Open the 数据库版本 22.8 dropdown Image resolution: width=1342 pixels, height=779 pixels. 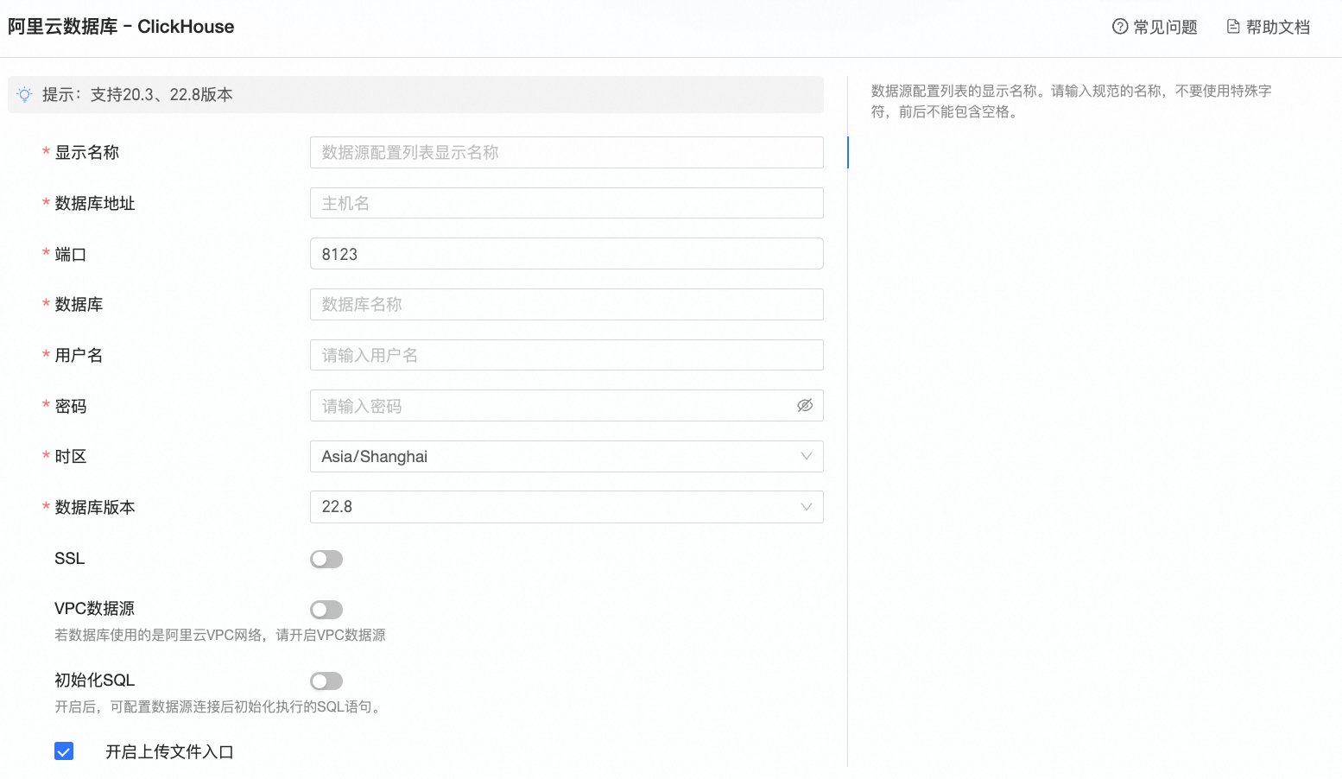pos(567,507)
